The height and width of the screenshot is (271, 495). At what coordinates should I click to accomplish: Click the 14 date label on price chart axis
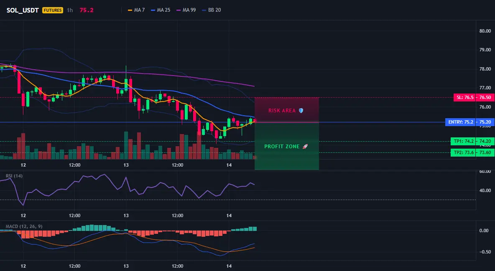pos(229,165)
